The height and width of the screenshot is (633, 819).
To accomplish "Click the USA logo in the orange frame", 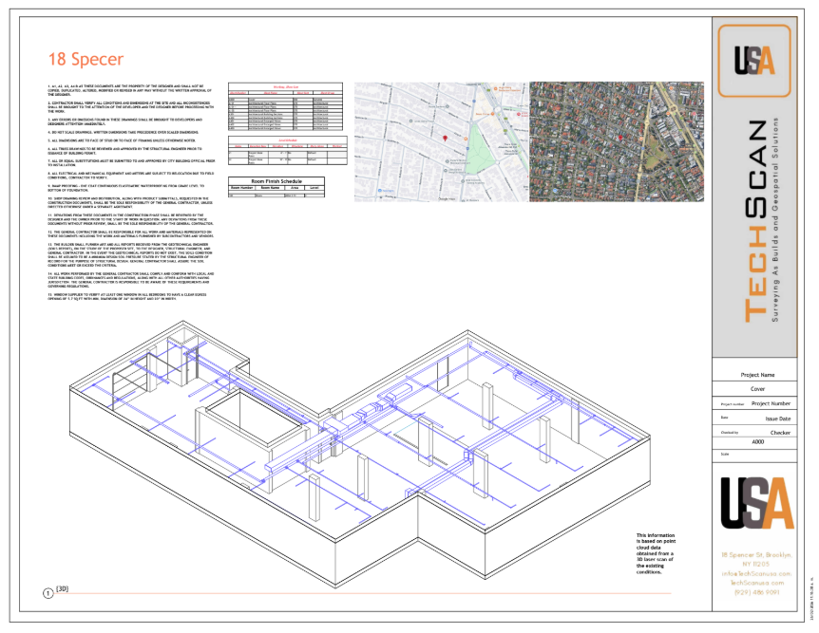I will click(755, 58).
